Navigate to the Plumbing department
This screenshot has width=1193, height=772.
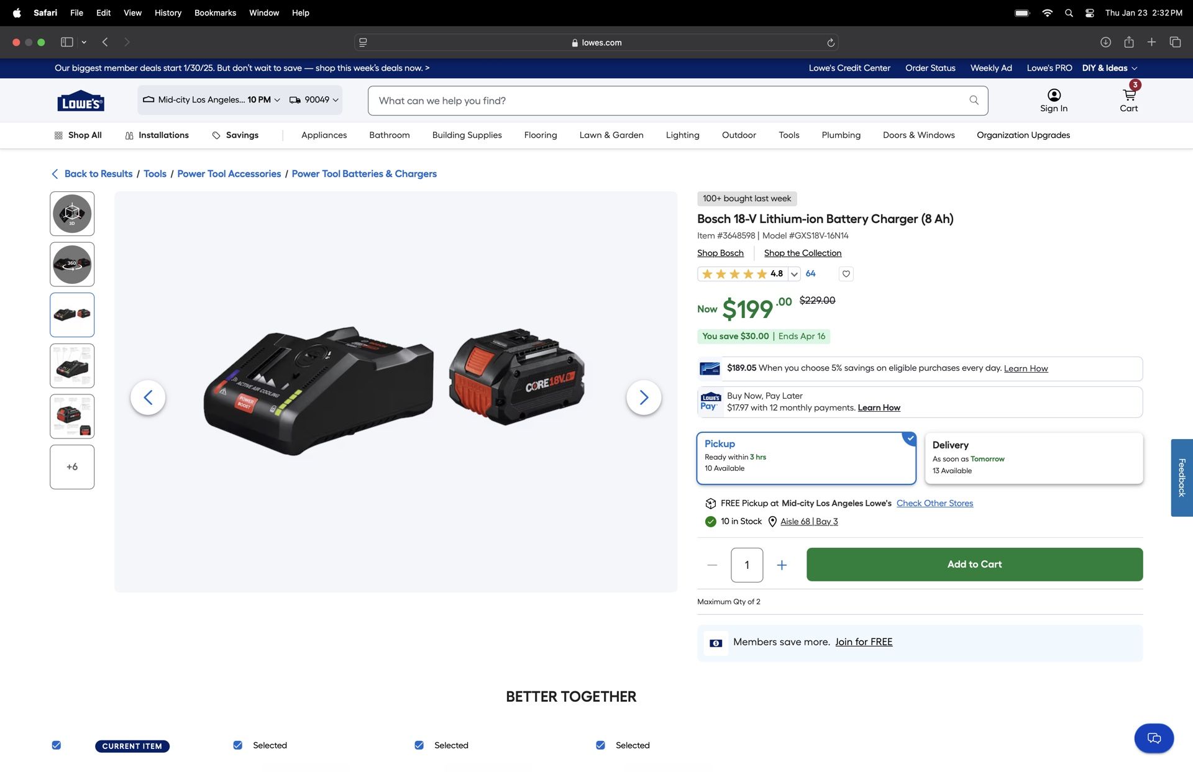coord(841,135)
